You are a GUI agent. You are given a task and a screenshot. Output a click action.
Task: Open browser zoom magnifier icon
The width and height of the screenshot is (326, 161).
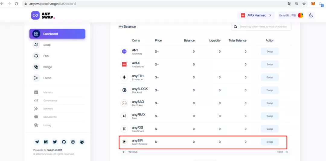tap(297, 4)
